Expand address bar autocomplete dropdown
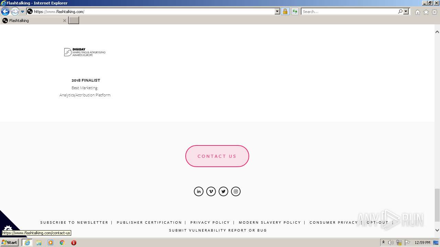 [x=277, y=12]
